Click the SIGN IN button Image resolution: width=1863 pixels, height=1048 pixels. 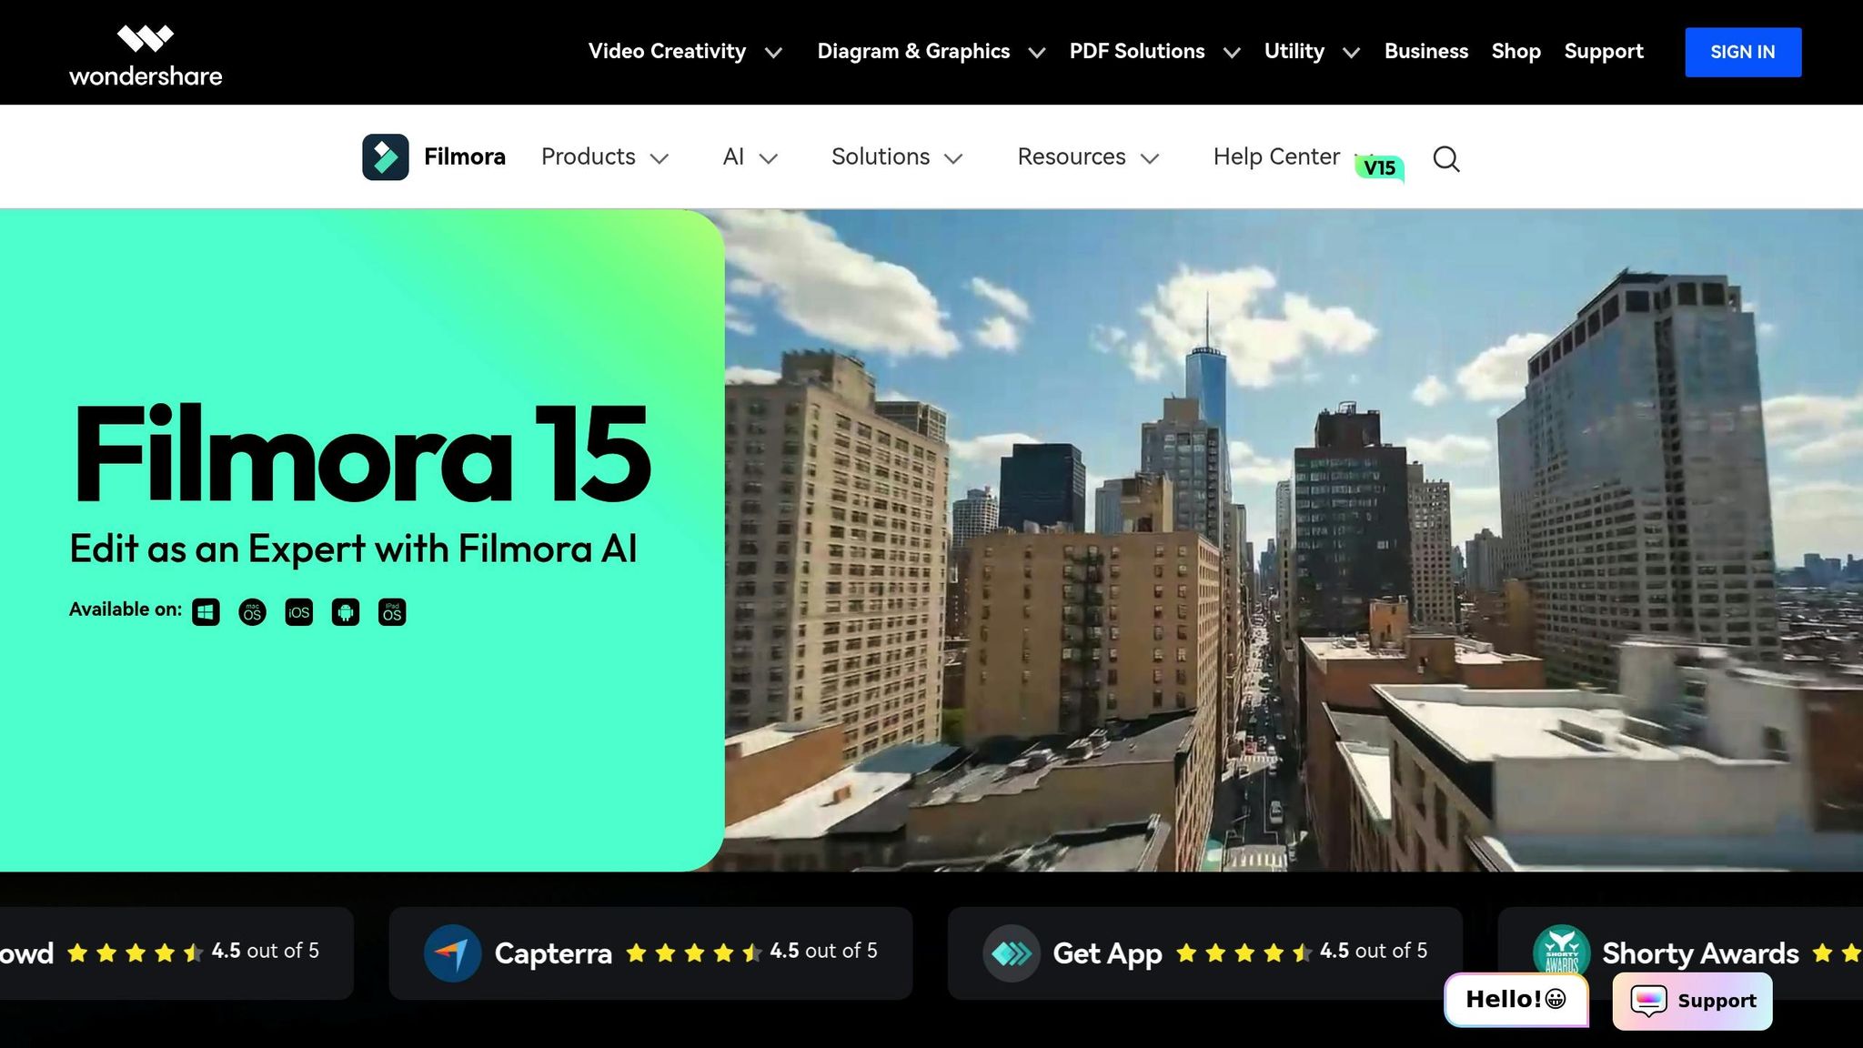tap(1743, 52)
